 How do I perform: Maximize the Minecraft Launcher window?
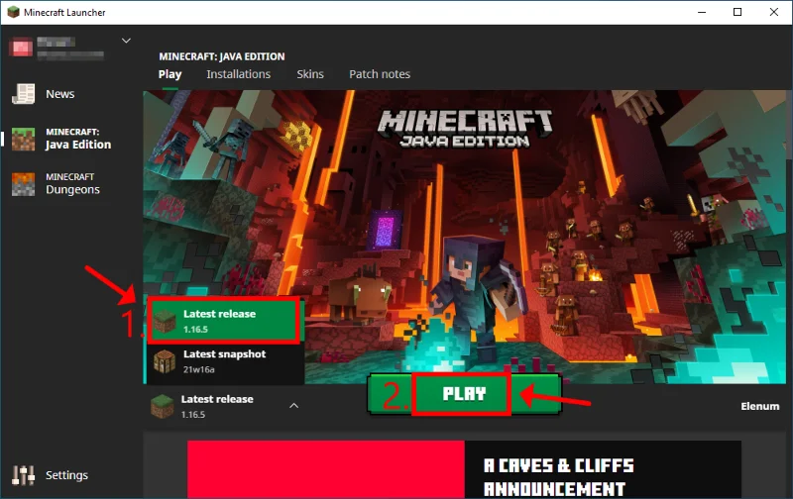click(737, 12)
